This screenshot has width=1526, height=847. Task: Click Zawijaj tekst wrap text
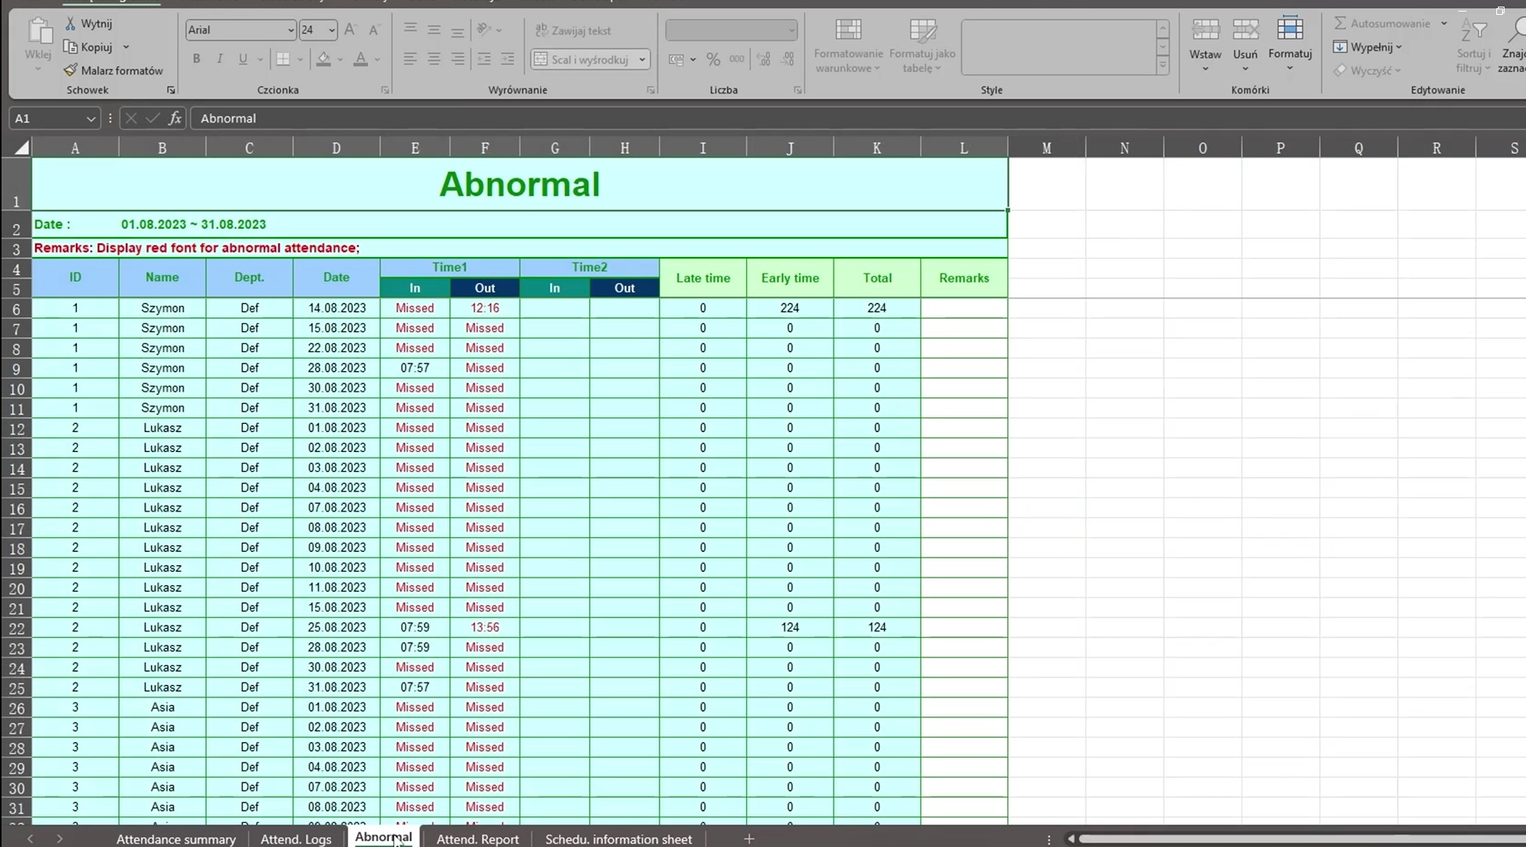pos(573,31)
